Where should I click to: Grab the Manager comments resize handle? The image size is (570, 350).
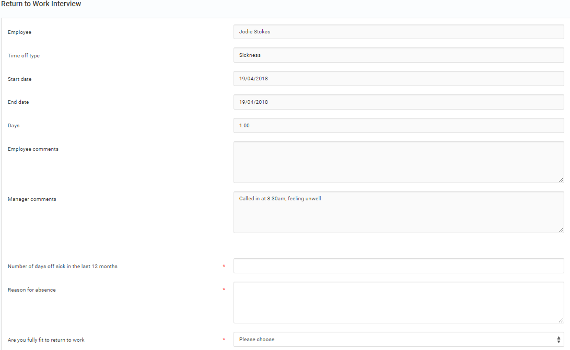(x=561, y=230)
